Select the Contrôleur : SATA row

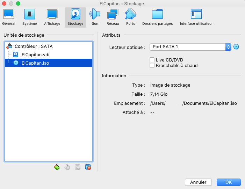click(x=49, y=46)
